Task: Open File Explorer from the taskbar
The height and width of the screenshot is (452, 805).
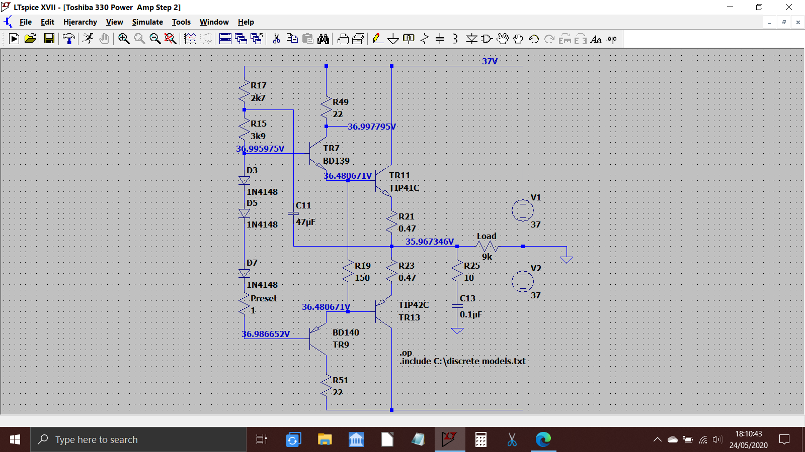Action: 325,440
